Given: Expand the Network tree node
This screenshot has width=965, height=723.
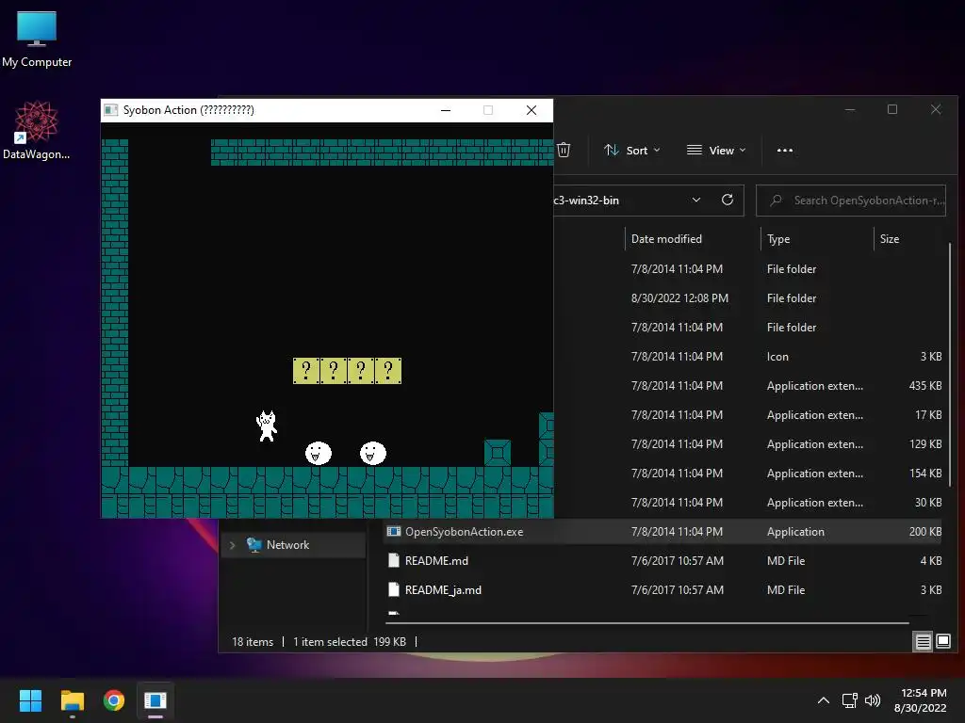Looking at the screenshot, I should click(233, 545).
